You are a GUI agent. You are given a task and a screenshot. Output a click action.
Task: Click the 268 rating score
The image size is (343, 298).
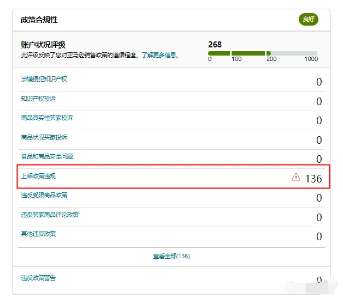coord(215,45)
